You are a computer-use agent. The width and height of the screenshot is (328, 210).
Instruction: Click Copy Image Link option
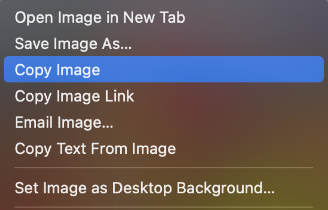(74, 96)
